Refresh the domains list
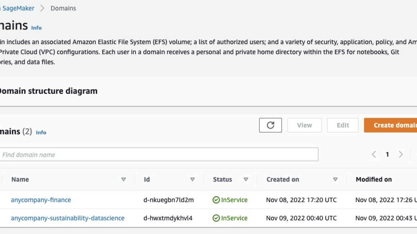 pyautogui.click(x=270, y=125)
